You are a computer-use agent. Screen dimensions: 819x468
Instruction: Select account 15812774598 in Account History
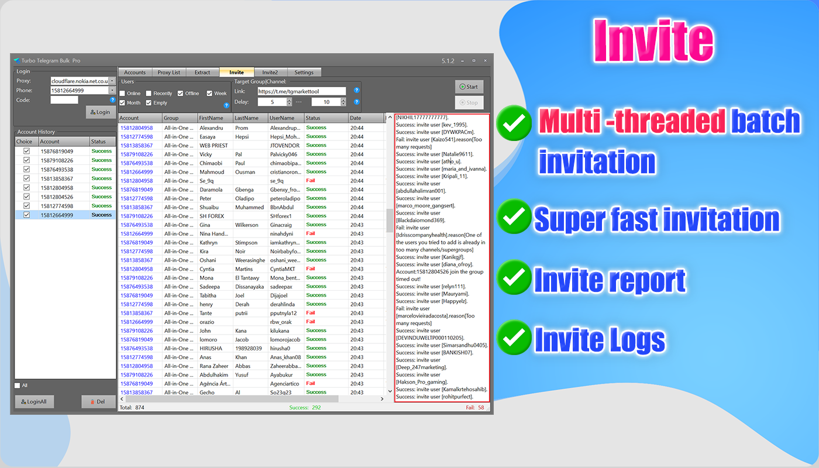[x=66, y=206]
